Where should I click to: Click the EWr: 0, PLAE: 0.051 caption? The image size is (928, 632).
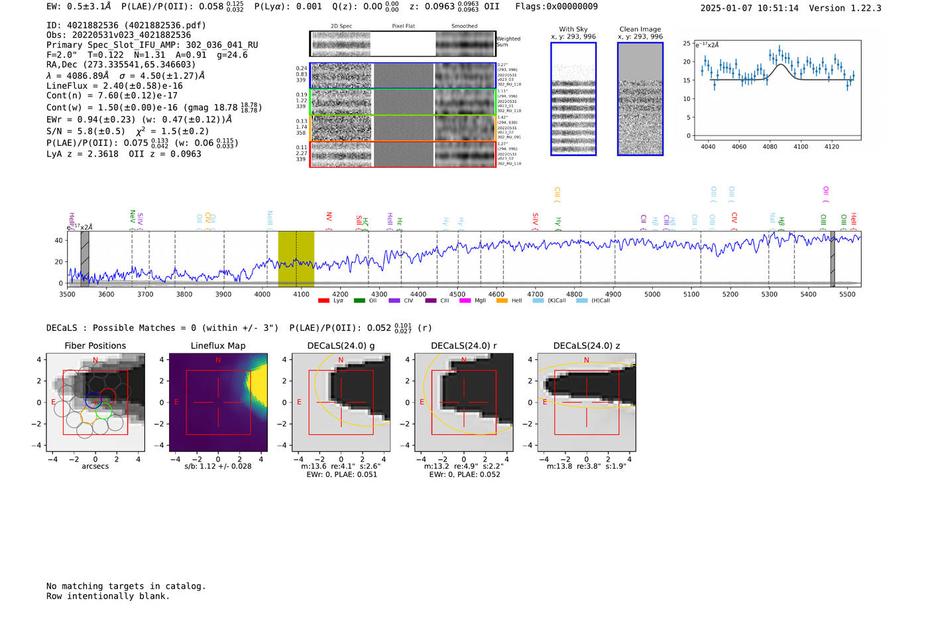coord(341,474)
